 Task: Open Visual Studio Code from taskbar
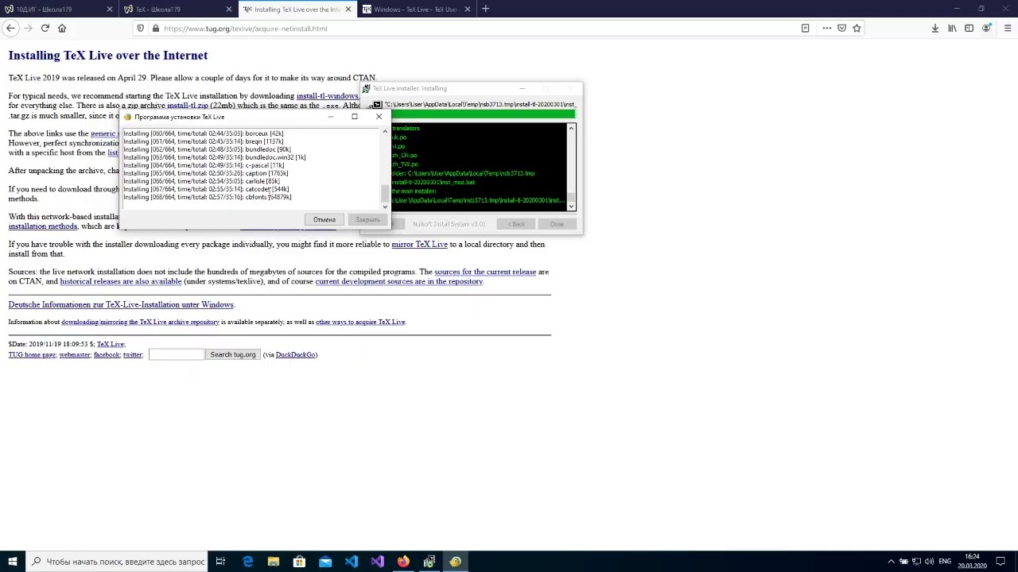point(352,562)
